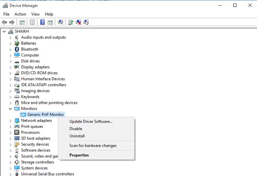Select Universal Serial Bus controllers item

(x=47, y=174)
